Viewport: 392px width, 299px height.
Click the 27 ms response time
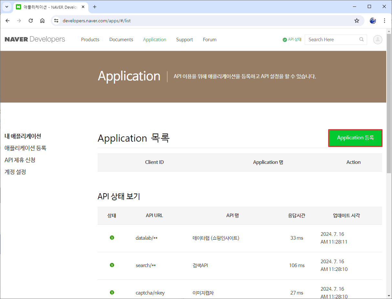[297, 293]
